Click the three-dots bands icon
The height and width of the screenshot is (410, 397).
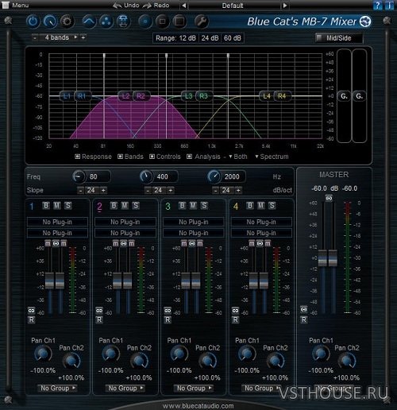pyautogui.click(x=106, y=21)
